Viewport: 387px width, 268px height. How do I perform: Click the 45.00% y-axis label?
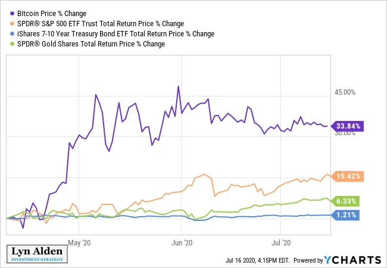click(x=345, y=92)
